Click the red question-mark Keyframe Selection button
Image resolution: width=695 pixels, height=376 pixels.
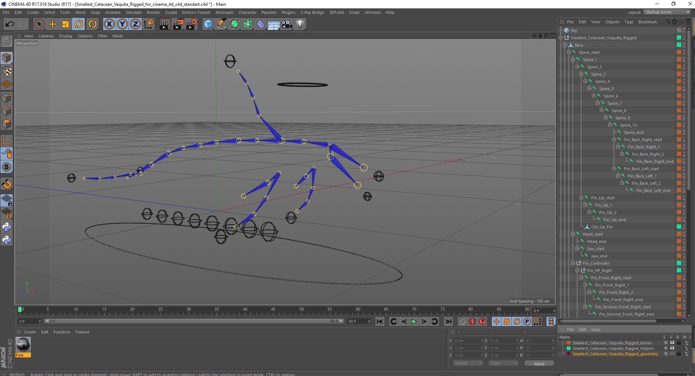pos(483,321)
